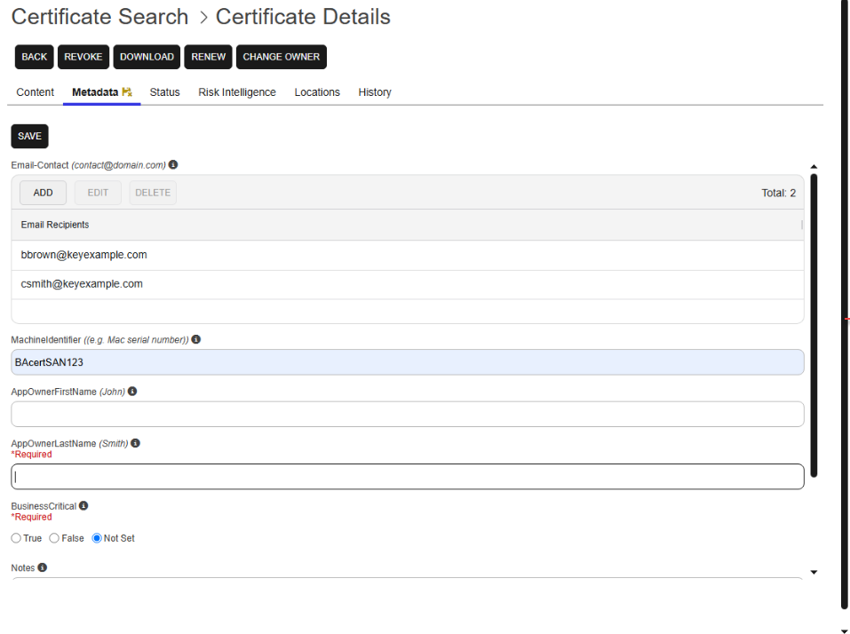The width and height of the screenshot is (850, 634).
Task: Click info icon beside MachineIdentifier label
Action: click(195, 339)
